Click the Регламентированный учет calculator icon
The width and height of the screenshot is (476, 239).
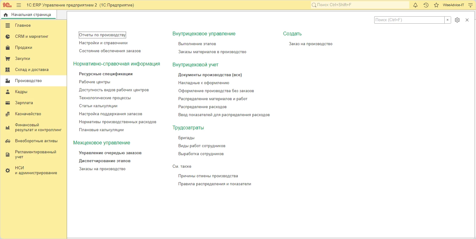tap(8, 155)
